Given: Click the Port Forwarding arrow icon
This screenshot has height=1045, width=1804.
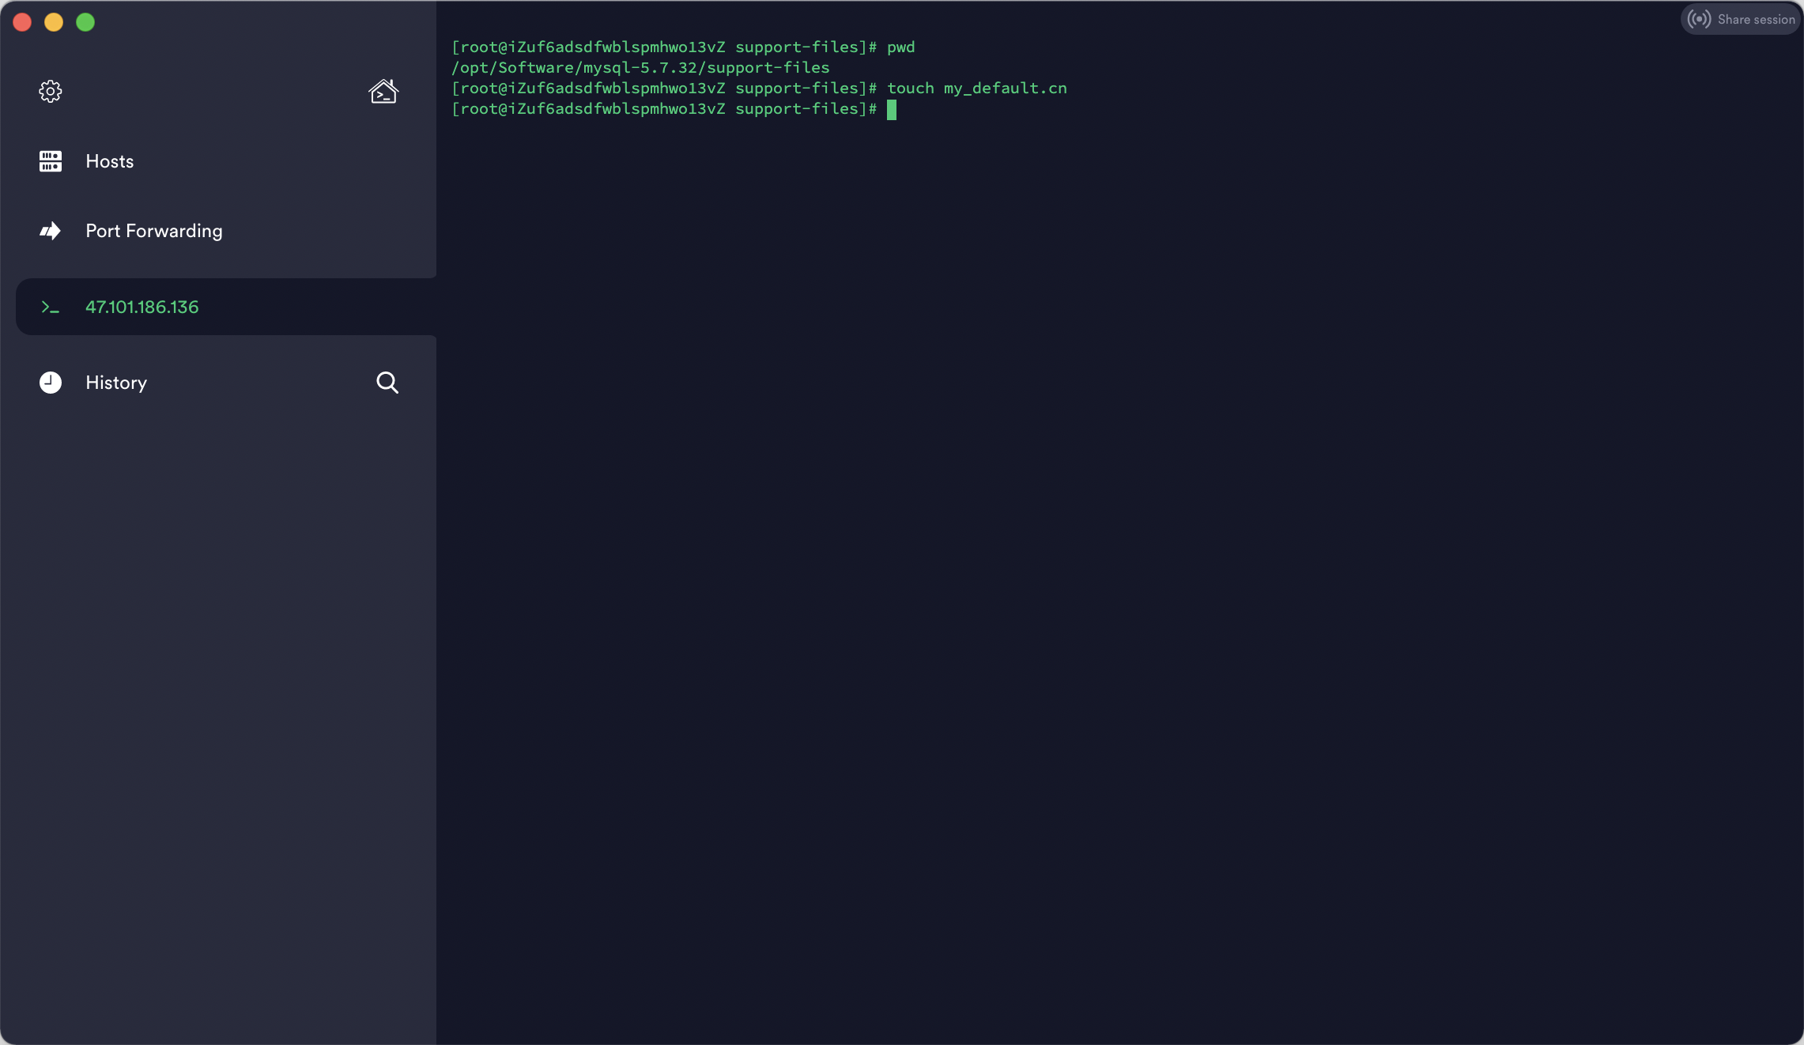Looking at the screenshot, I should coord(51,231).
